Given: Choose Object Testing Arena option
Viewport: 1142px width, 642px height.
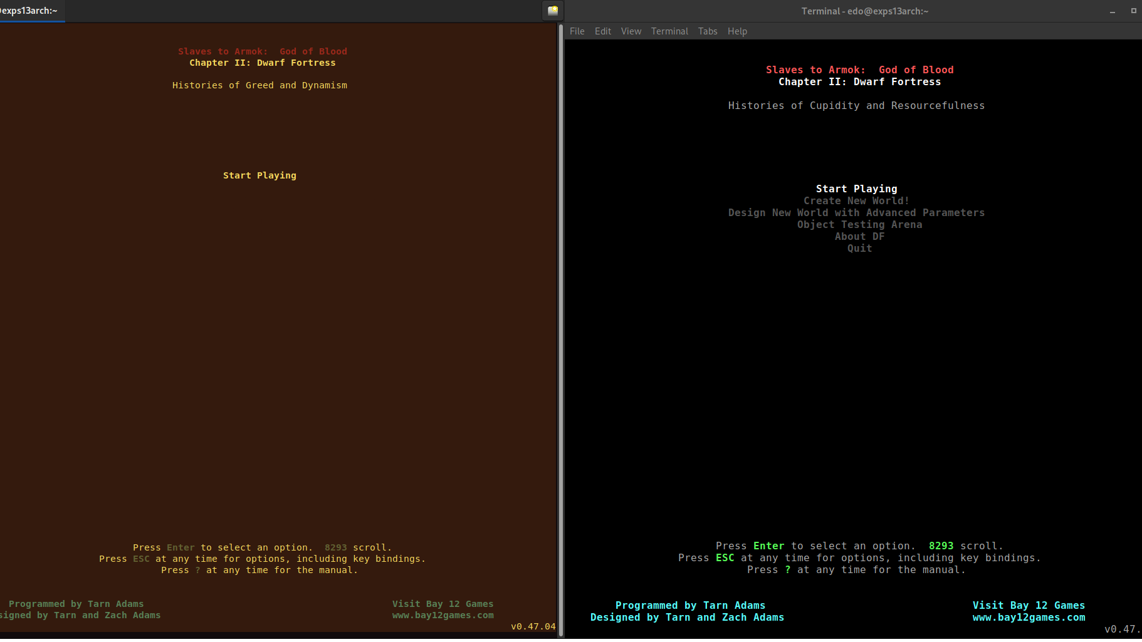Looking at the screenshot, I should [859, 224].
